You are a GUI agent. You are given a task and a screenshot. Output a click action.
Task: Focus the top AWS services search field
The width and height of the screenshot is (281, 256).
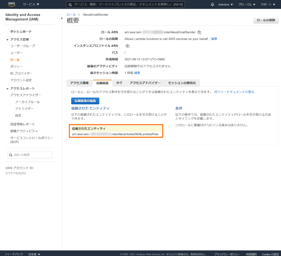coord(125,4)
